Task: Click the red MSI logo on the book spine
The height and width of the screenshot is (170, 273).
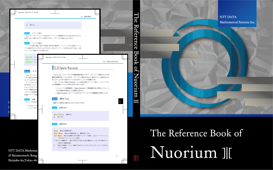Action: (136, 158)
